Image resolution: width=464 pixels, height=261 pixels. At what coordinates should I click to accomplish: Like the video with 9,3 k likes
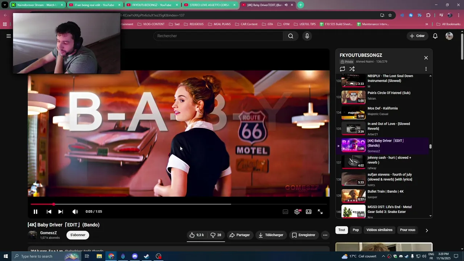pyautogui.click(x=196, y=235)
